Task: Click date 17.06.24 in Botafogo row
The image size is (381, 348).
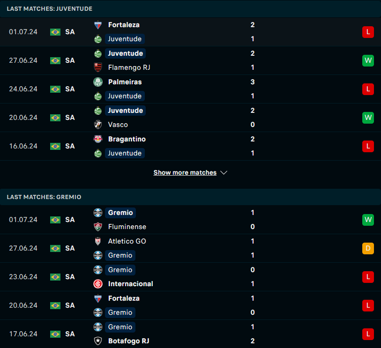Action: [x=23, y=334]
